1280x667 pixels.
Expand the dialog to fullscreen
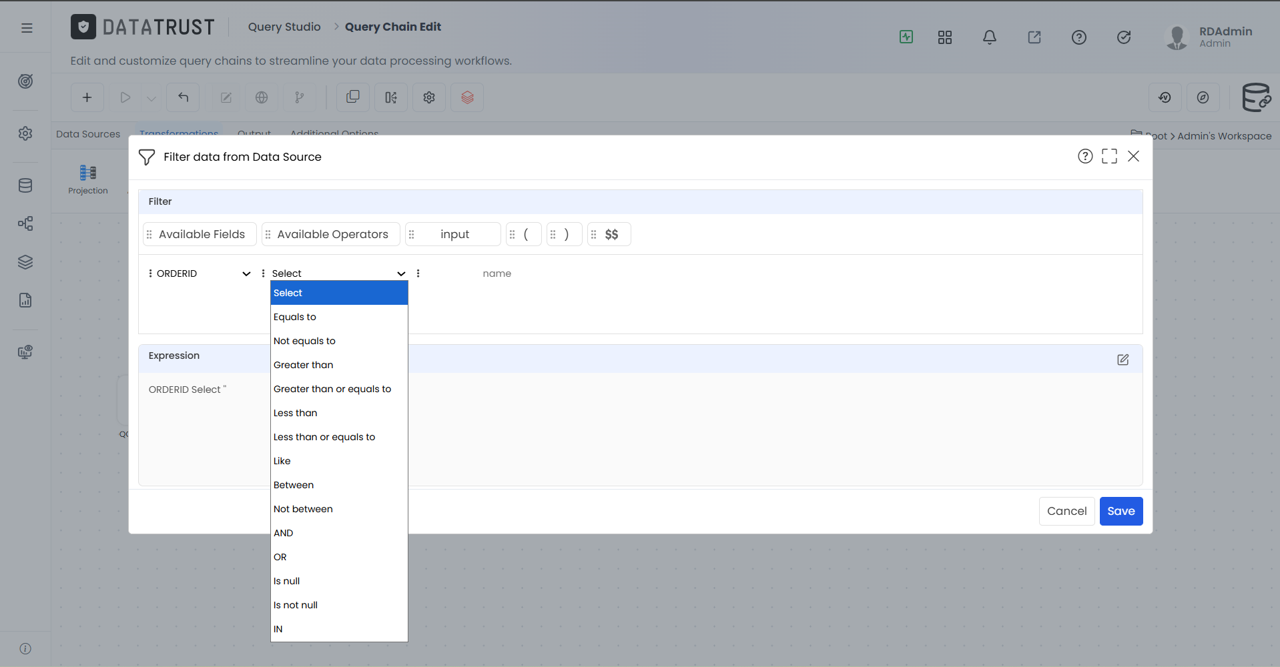coord(1109,156)
